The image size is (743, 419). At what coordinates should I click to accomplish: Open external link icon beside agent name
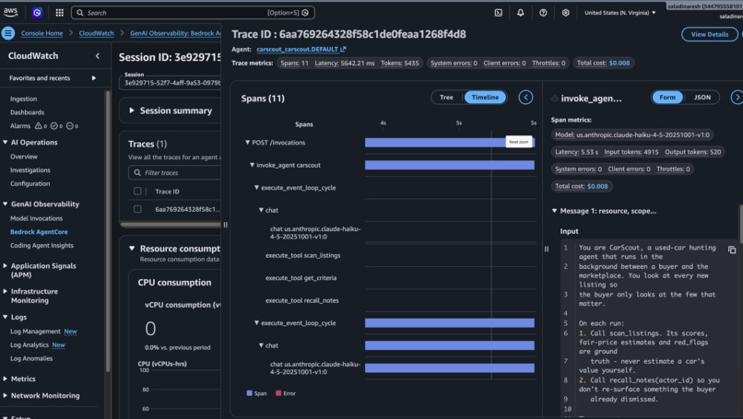click(343, 49)
